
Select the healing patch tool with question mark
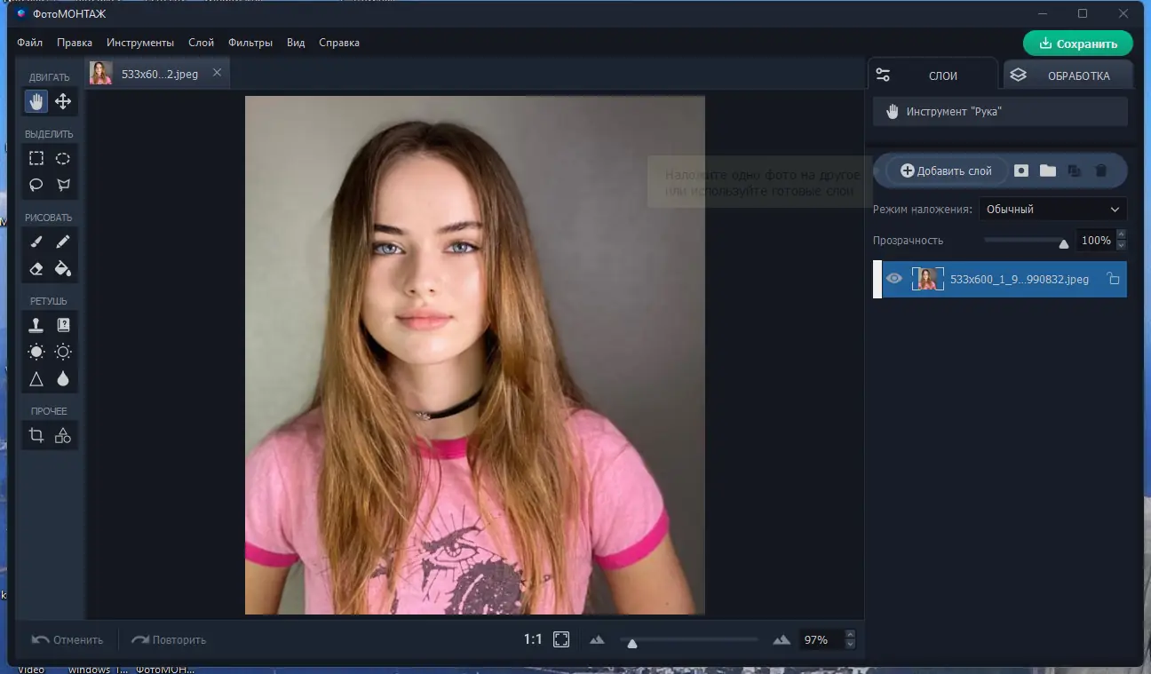(63, 326)
